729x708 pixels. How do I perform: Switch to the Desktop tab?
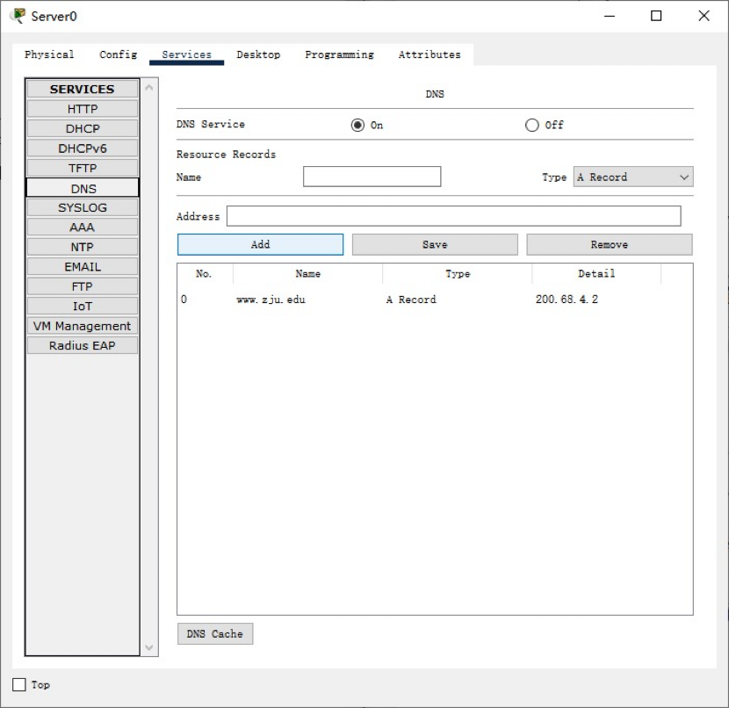[x=258, y=54]
